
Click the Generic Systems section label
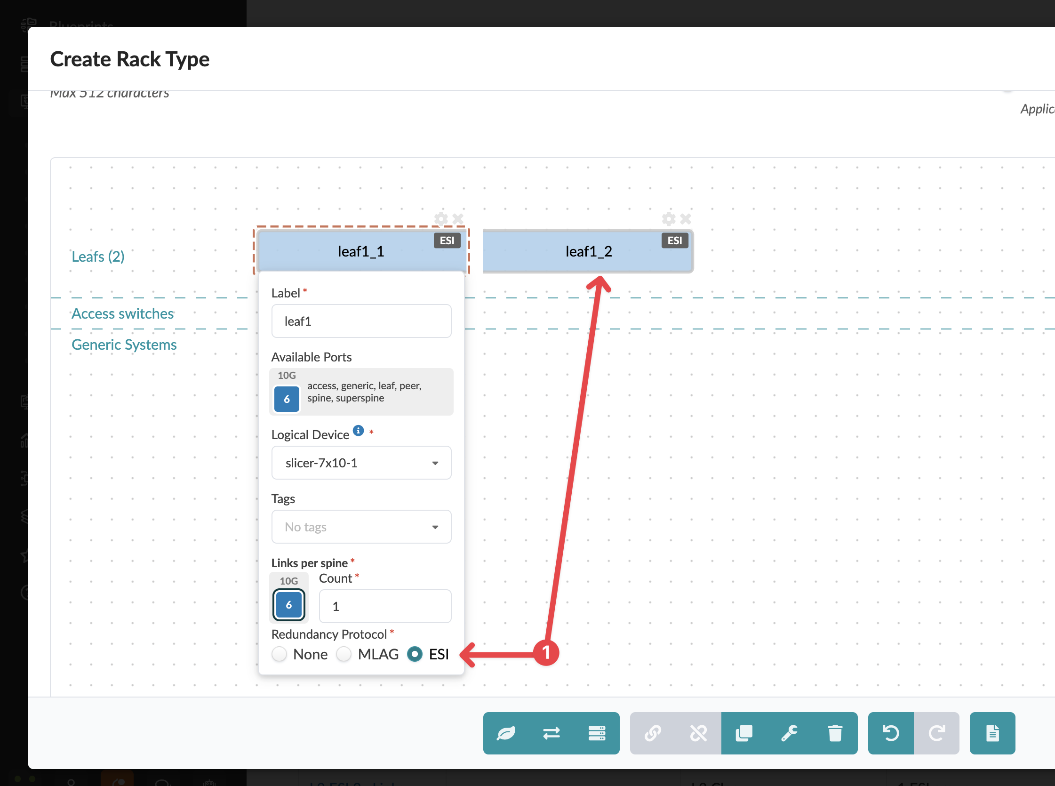click(124, 345)
